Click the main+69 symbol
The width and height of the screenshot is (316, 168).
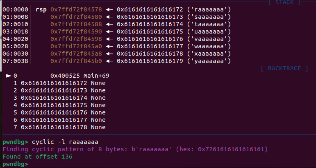96,76
